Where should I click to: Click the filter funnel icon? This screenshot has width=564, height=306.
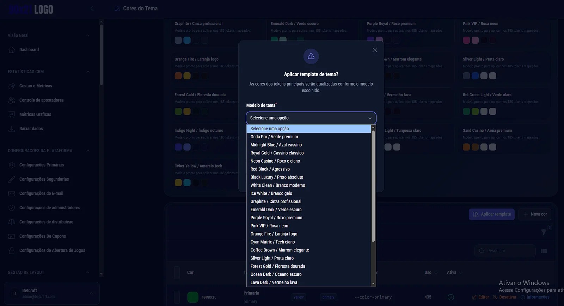click(544, 232)
